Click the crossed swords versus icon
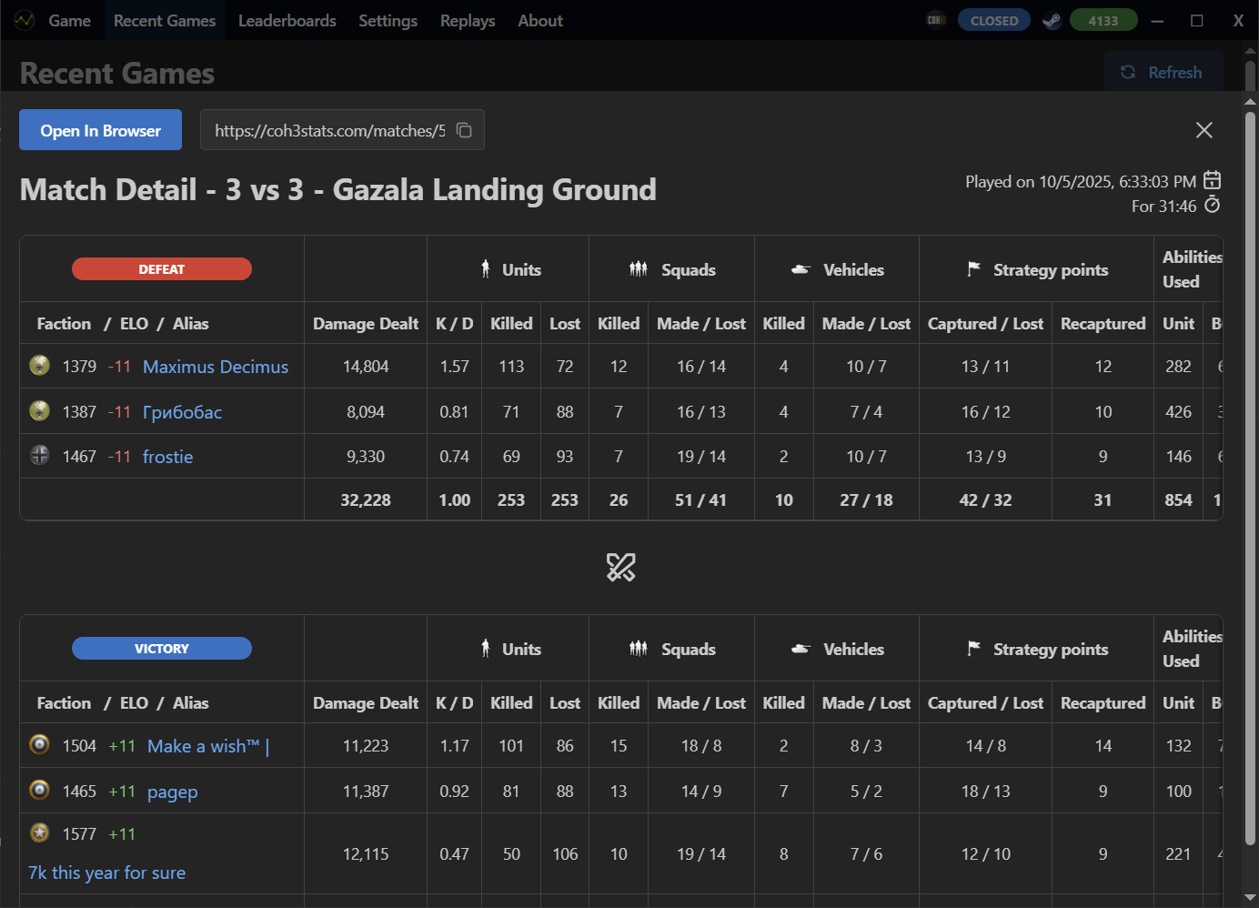This screenshot has height=908, width=1259. pyautogui.click(x=621, y=568)
